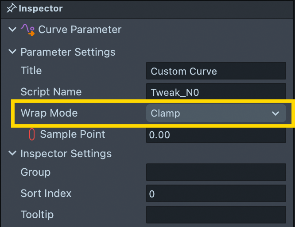The image size is (295, 227).
Task: Click the Sort Index field
Action: coord(216,193)
